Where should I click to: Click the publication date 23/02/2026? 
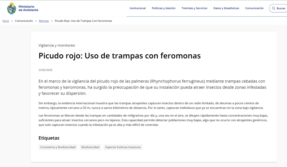(x=45, y=70)
